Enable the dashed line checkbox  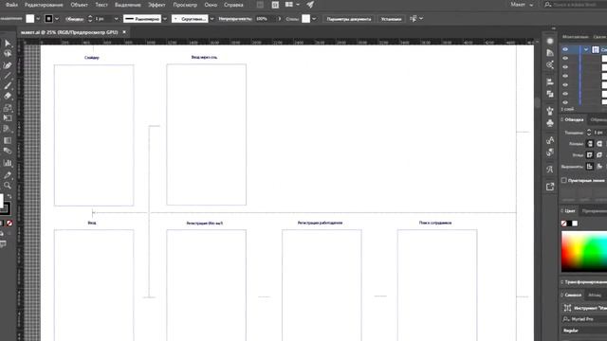coord(564,180)
